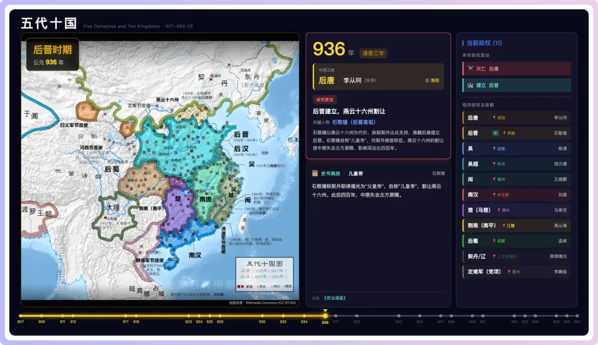Viewport: 598px width, 345px height.
Task: Click ruler name 孟昶 in the 后蜀 row
Action: coord(563,241)
